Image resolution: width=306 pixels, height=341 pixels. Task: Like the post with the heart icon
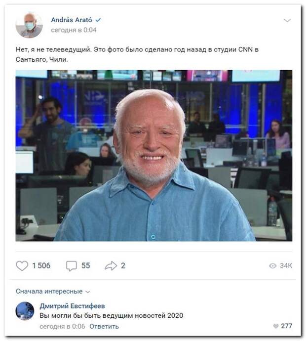pyautogui.click(x=22, y=265)
